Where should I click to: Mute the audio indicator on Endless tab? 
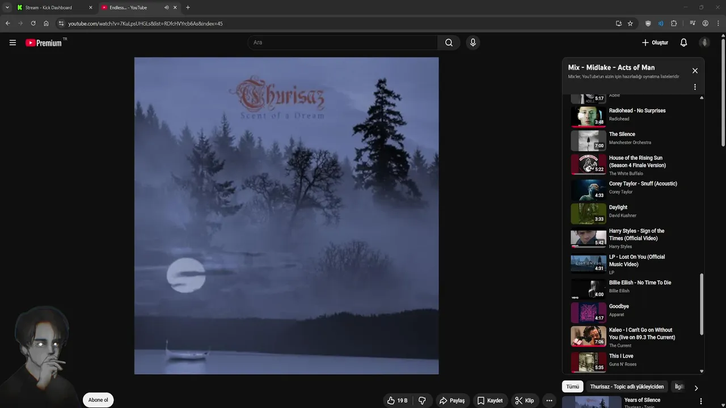pyautogui.click(x=166, y=7)
